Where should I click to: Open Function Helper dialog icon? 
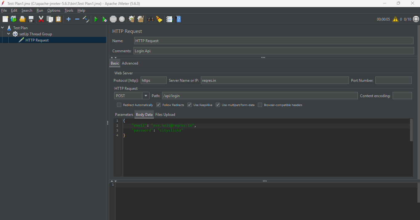pyautogui.click(x=169, y=19)
